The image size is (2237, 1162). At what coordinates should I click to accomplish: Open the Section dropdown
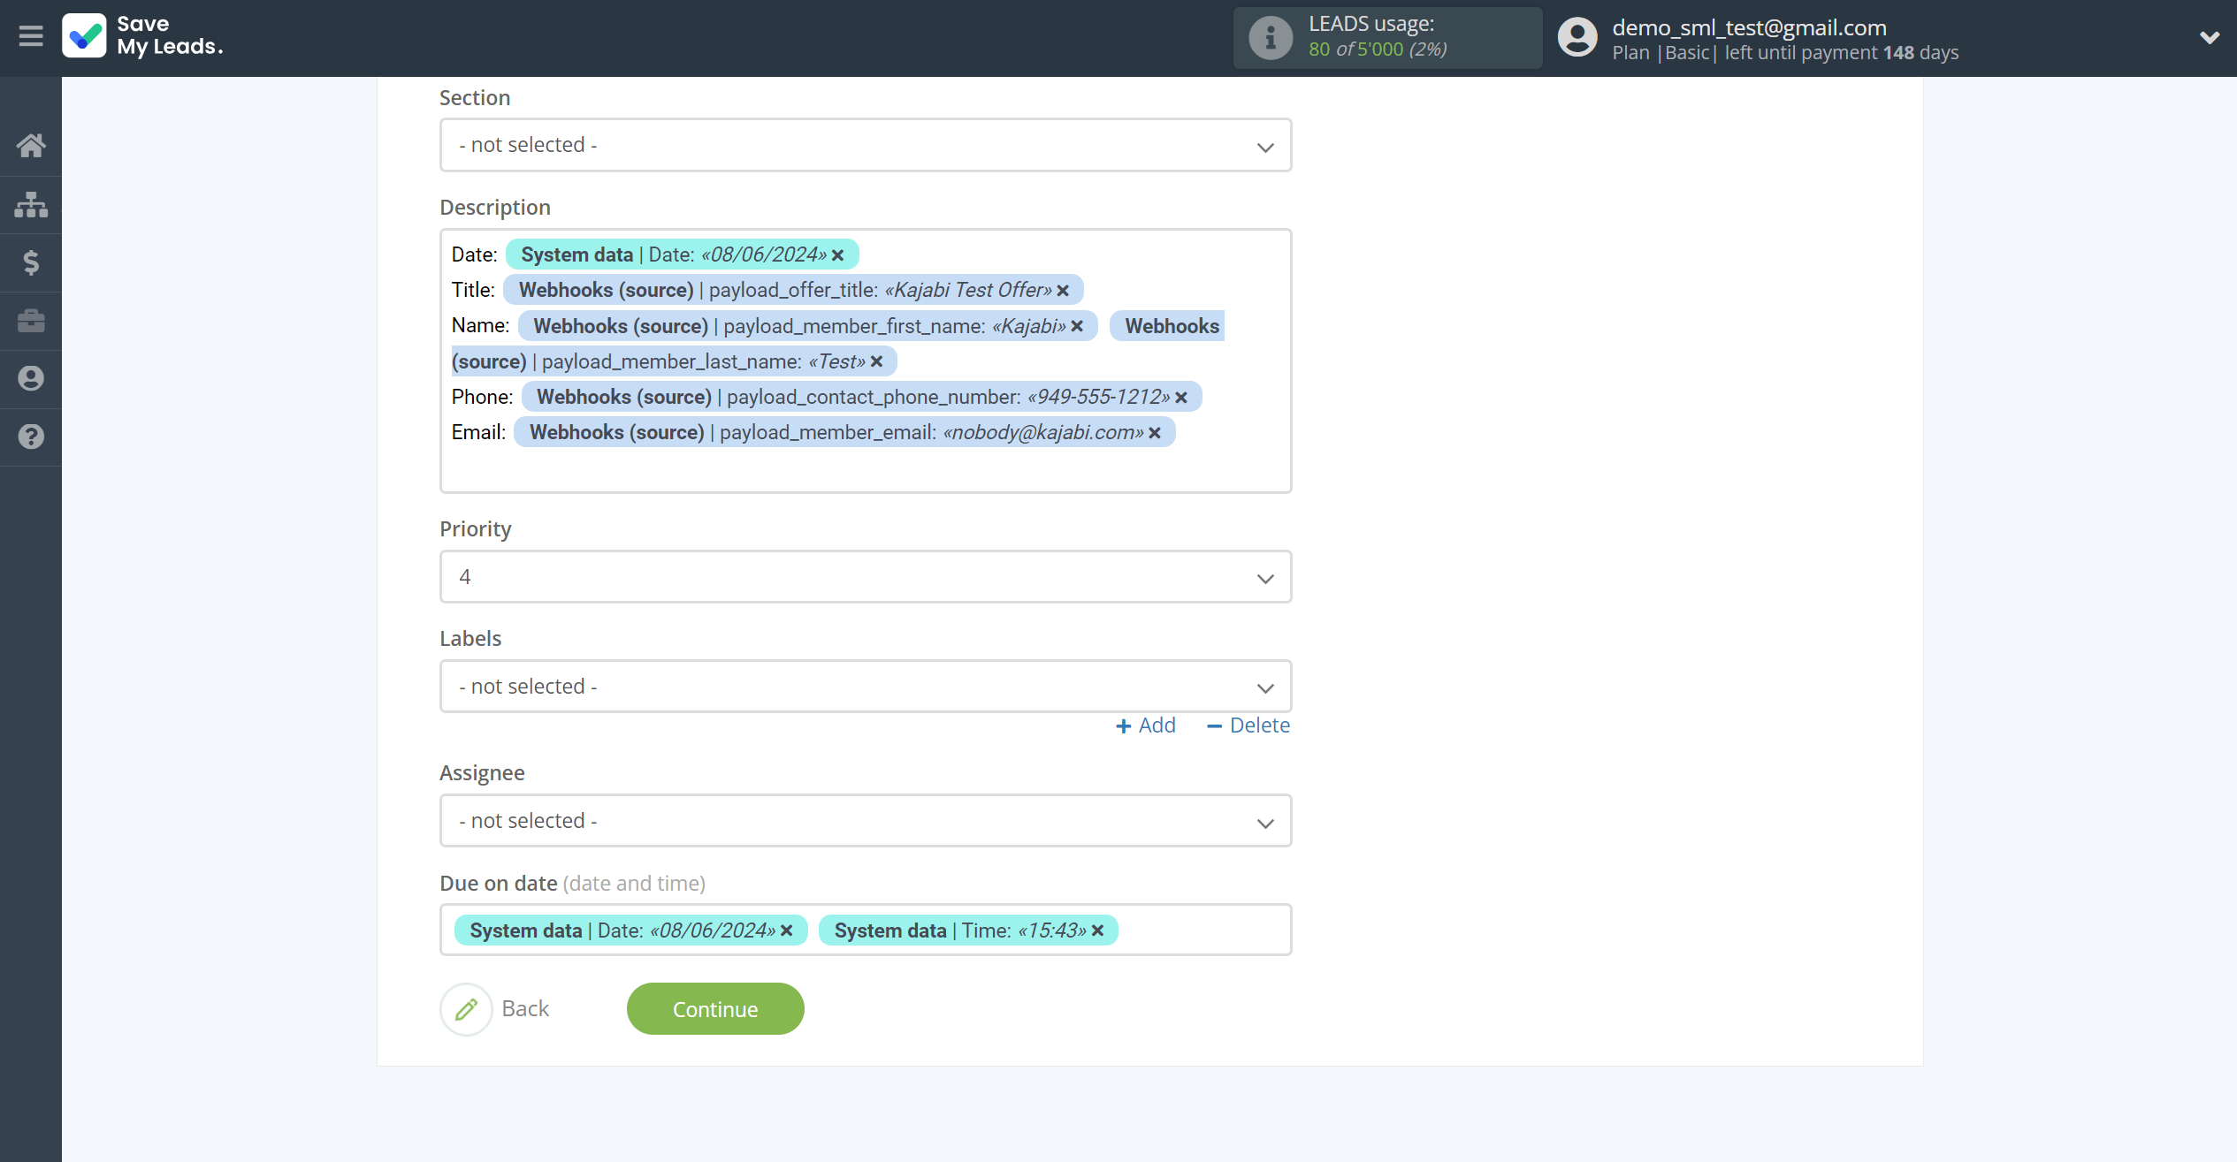866,145
